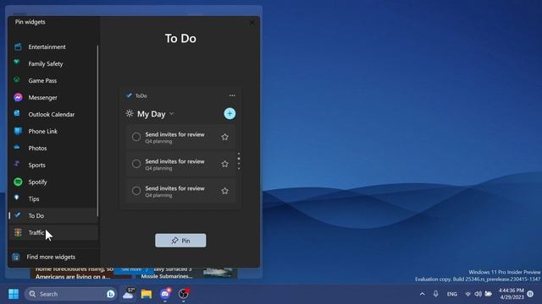Click the Messenger logo icon
This screenshot has height=304, width=542.
(18, 98)
